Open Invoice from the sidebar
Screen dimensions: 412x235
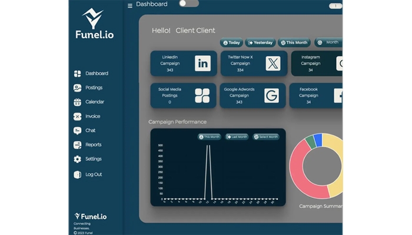click(x=92, y=116)
